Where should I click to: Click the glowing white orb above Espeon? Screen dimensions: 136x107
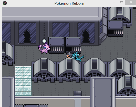coord(44,41)
